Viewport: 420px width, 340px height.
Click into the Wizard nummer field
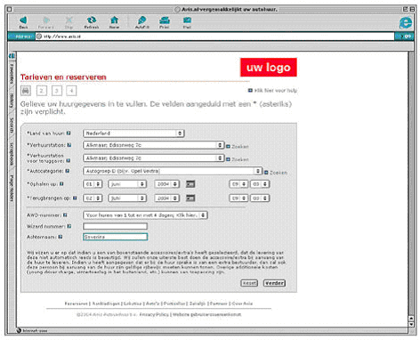click(x=115, y=226)
